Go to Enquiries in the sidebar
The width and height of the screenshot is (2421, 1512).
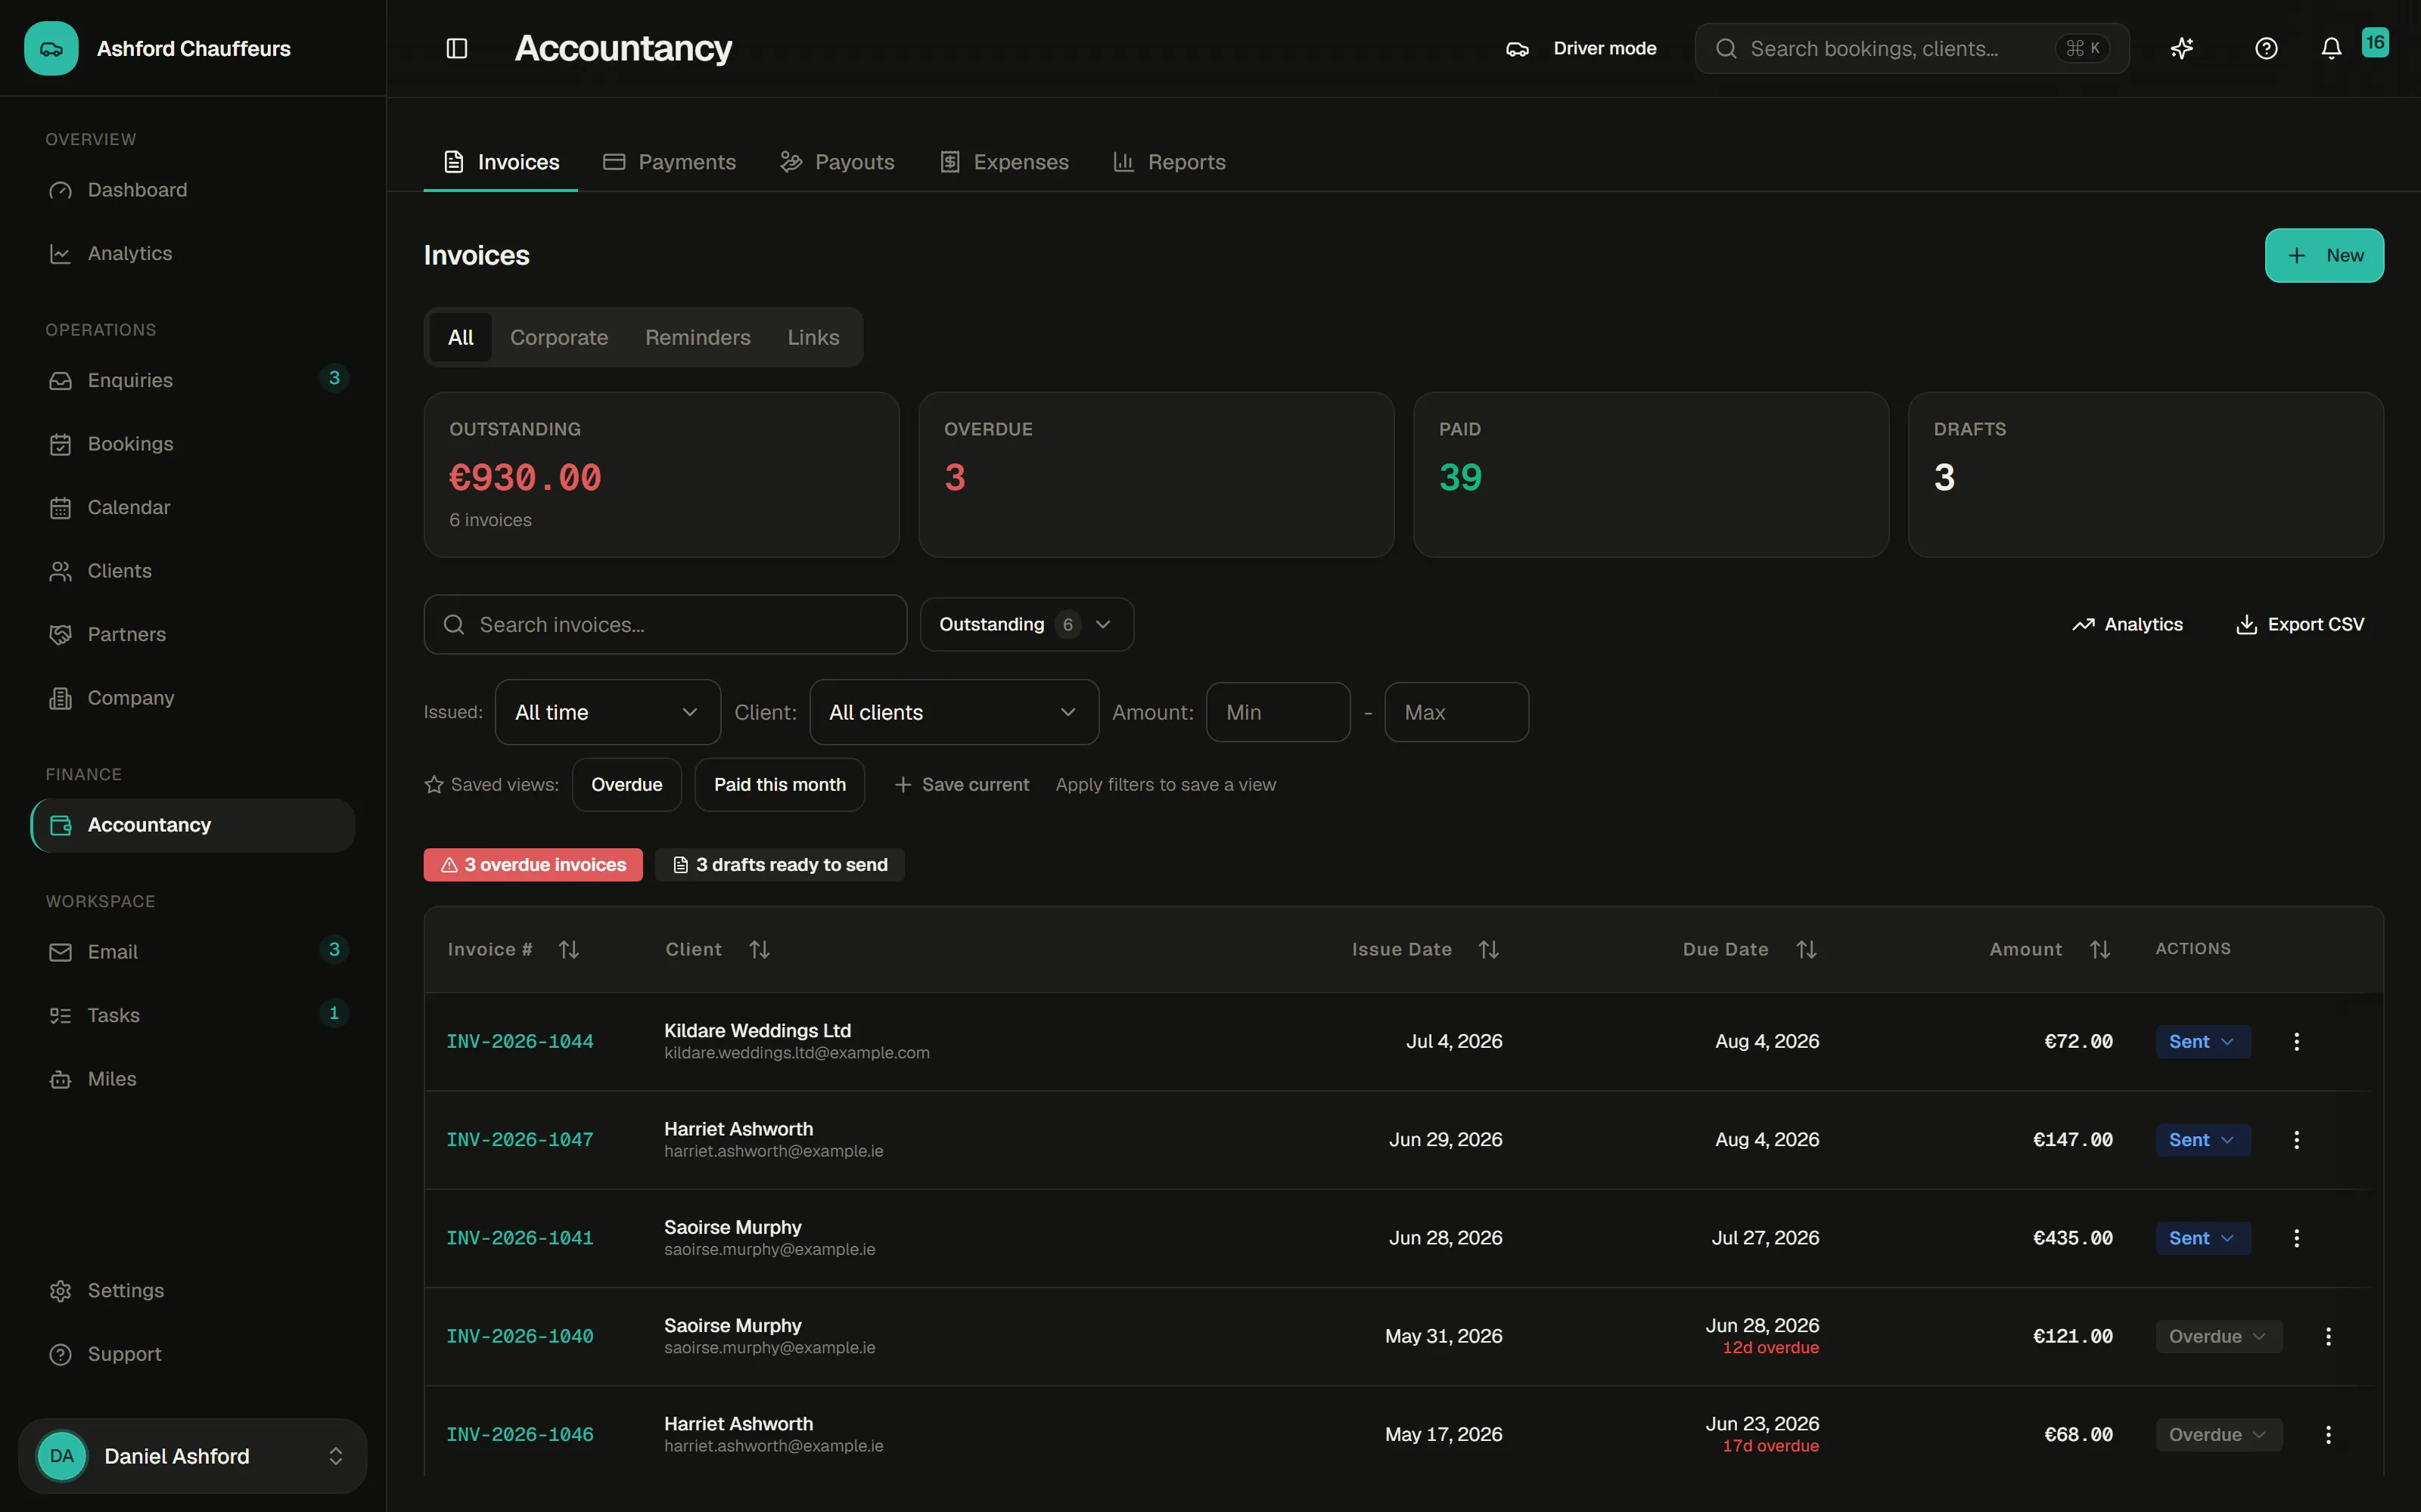(192, 380)
